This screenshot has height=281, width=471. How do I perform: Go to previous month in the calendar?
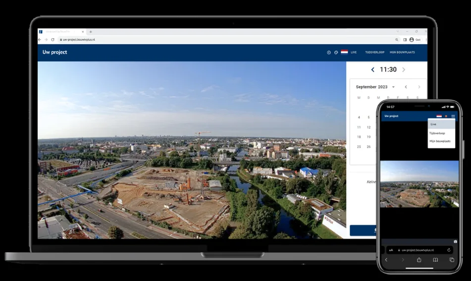[406, 87]
